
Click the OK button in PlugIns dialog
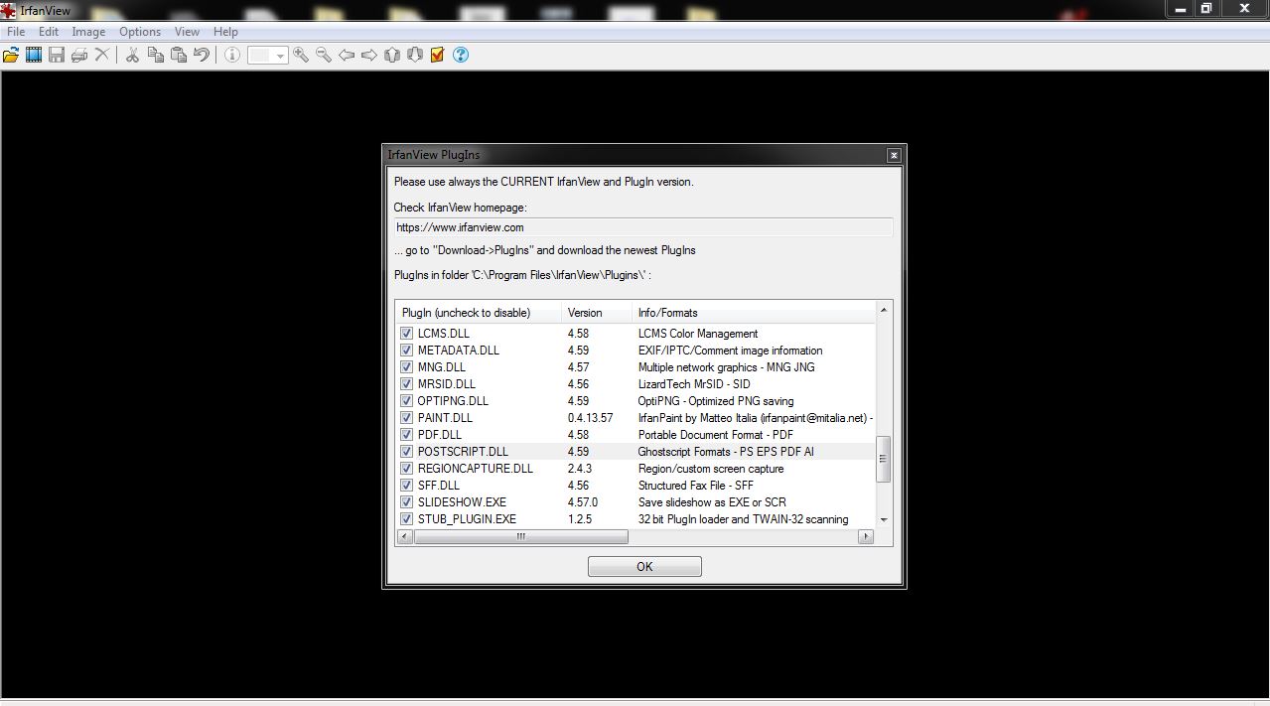point(644,566)
